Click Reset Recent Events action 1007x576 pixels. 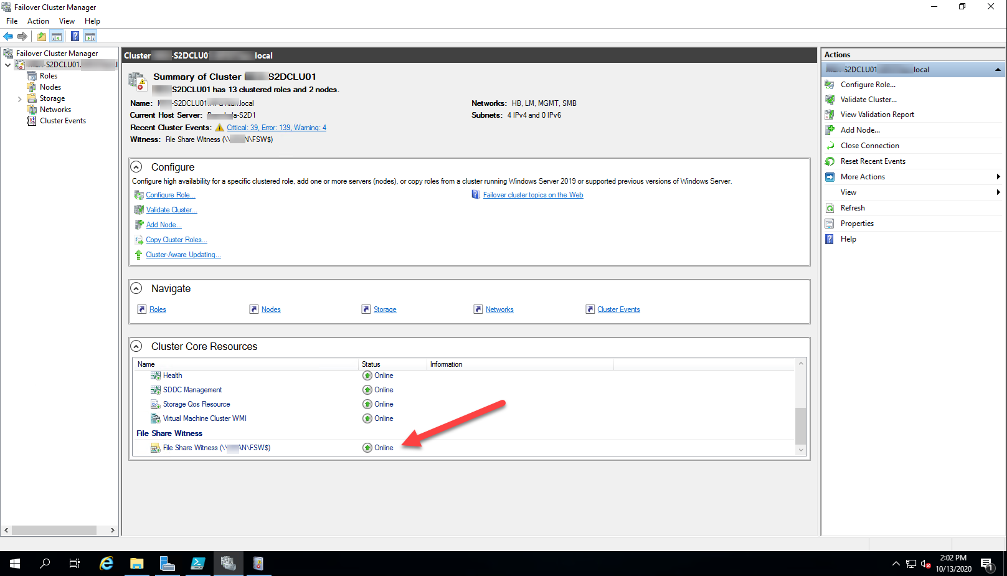tap(873, 161)
